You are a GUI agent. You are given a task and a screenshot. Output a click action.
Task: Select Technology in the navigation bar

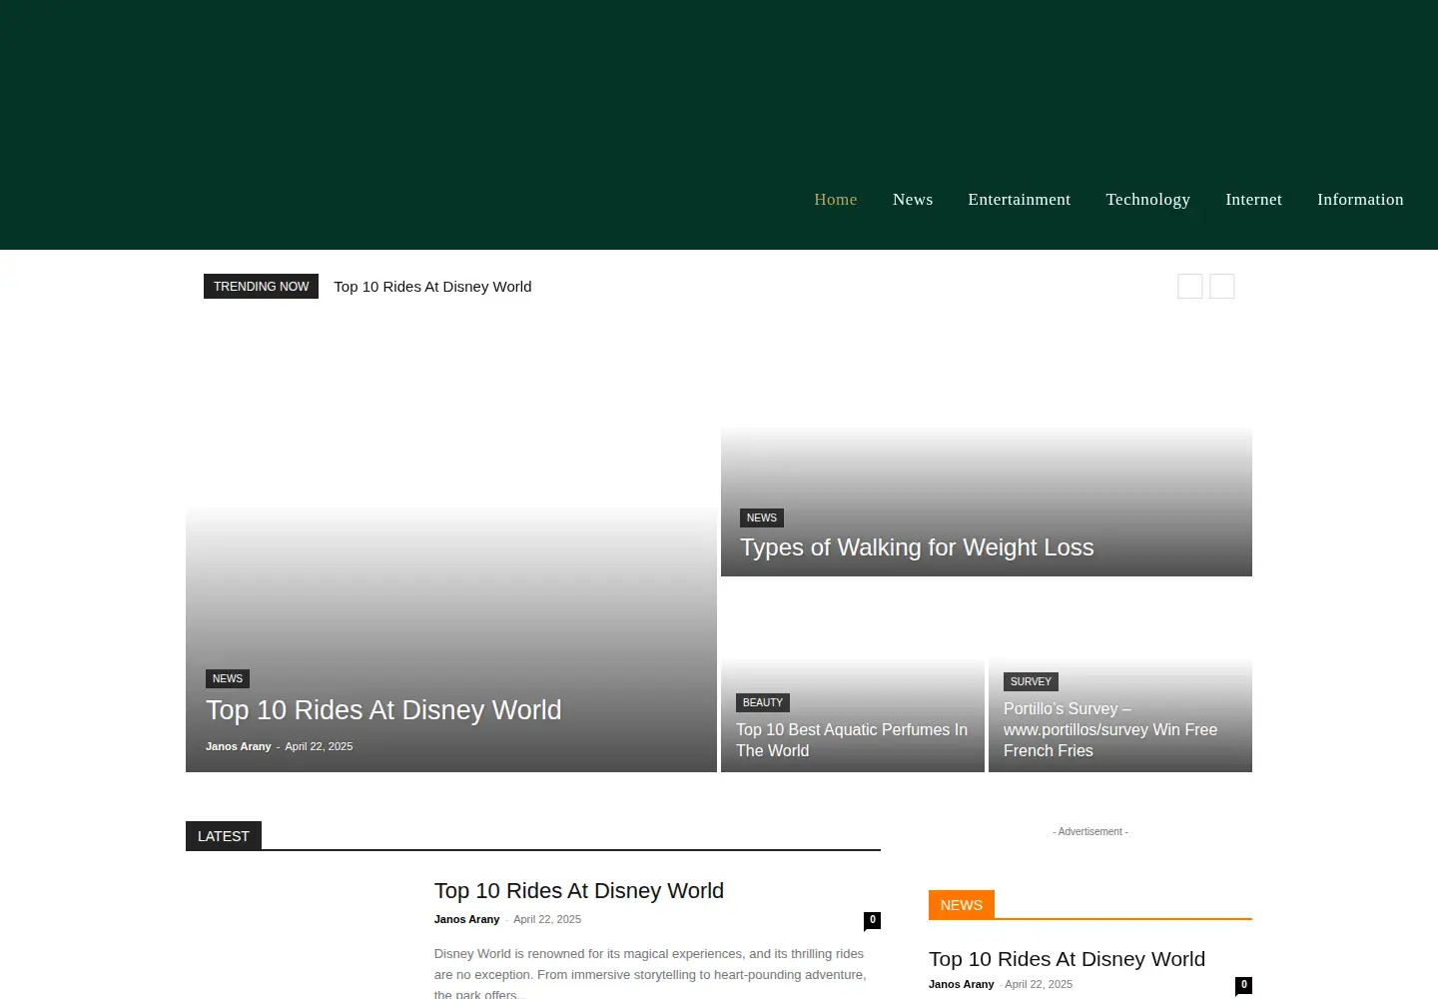tap(1147, 200)
